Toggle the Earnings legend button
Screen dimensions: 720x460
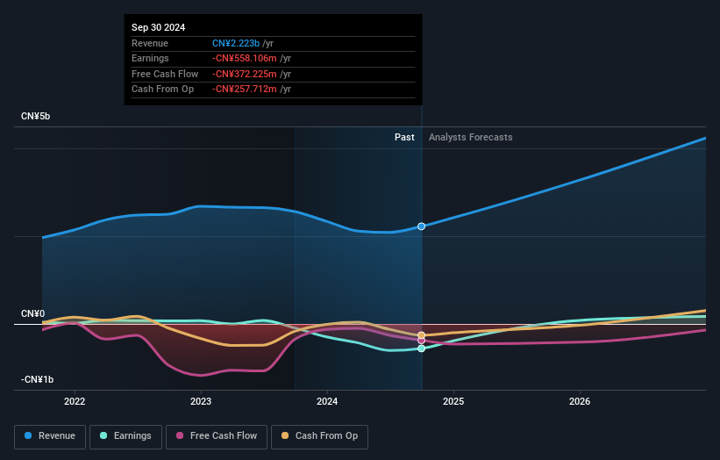(125, 436)
